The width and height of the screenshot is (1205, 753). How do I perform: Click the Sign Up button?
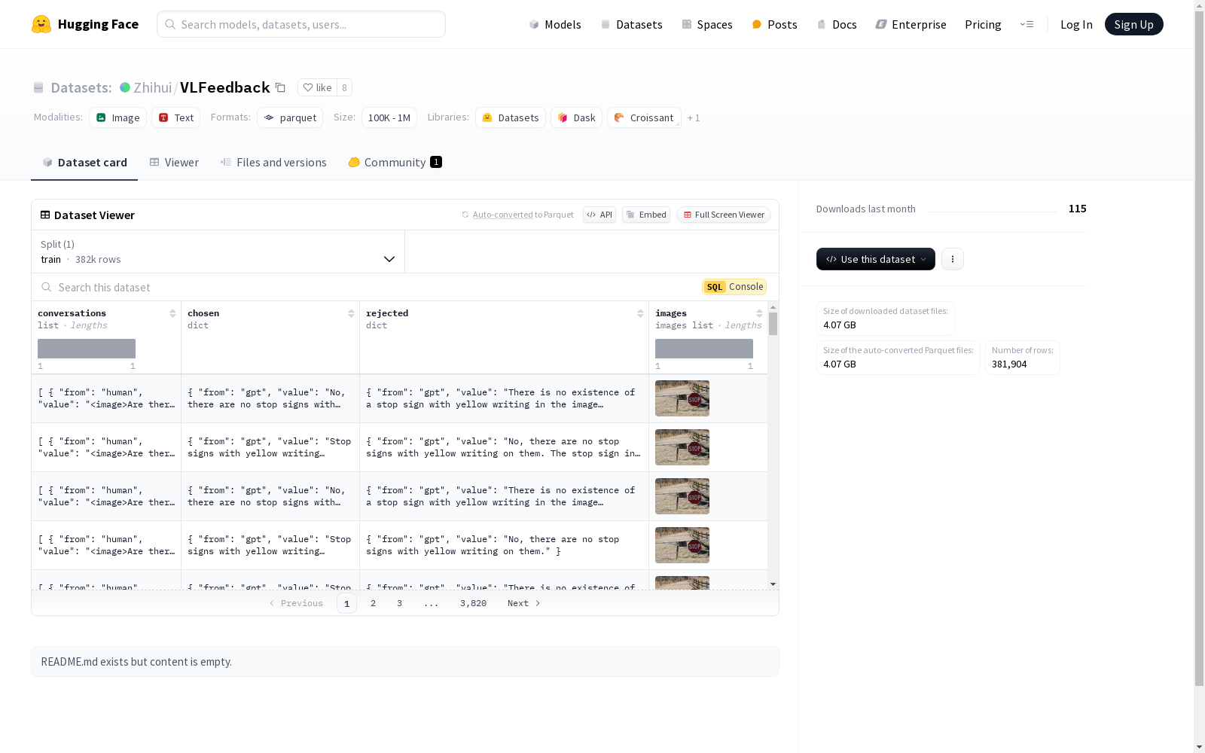coord(1134,24)
